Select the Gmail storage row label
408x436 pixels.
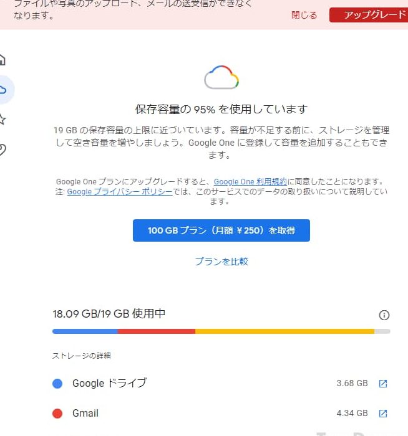(85, 414)
